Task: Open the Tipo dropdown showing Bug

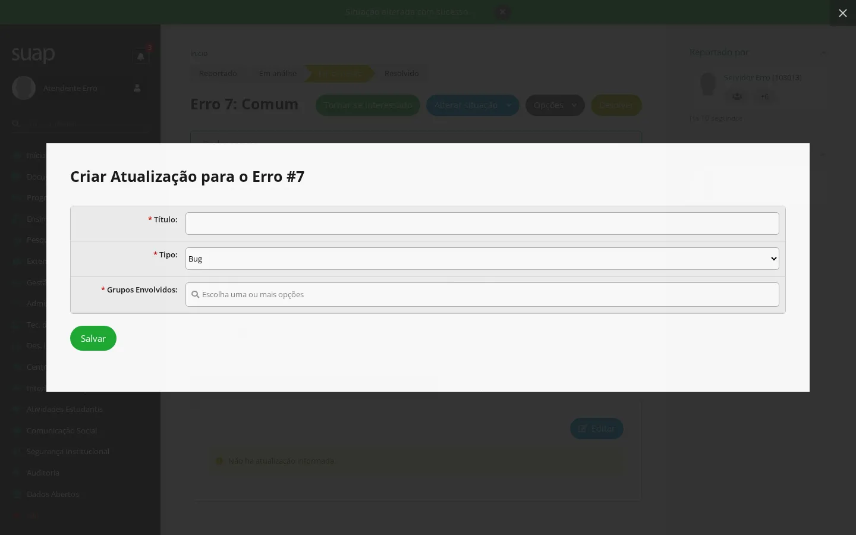Action: 482,259
